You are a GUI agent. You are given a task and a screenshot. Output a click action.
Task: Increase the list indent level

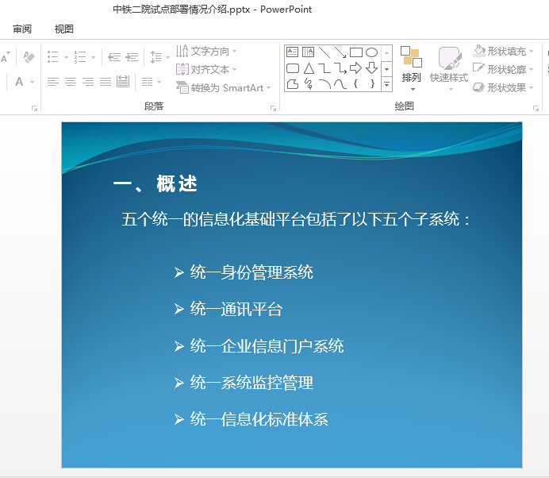point(132,56)
